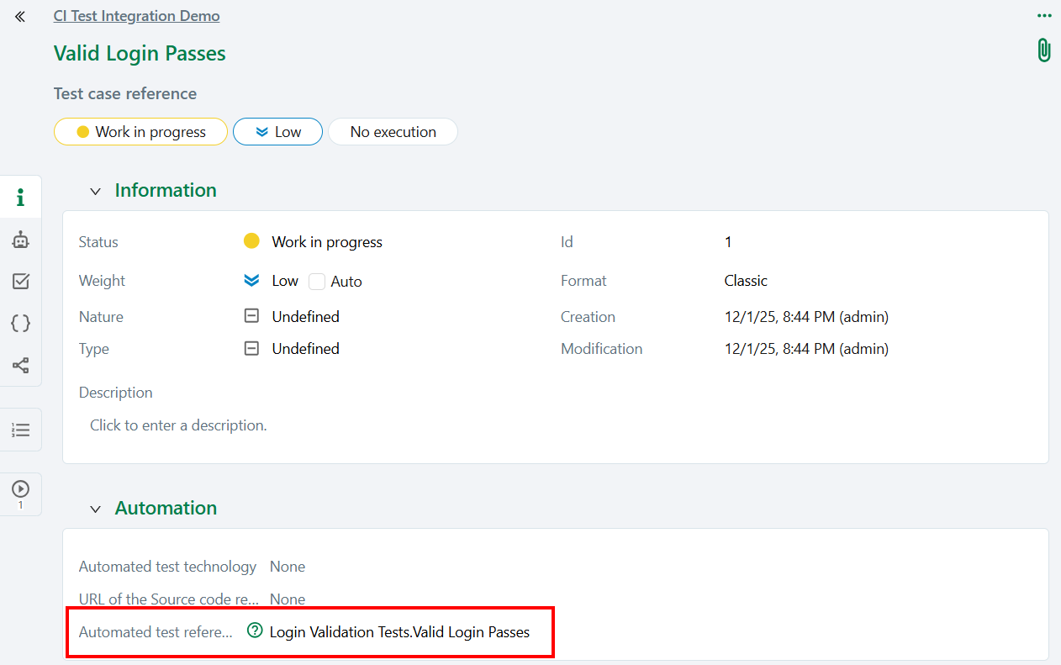Viewport: 1061px width, 665px height.
Task: Collapse the Information section
Action: 95,191
